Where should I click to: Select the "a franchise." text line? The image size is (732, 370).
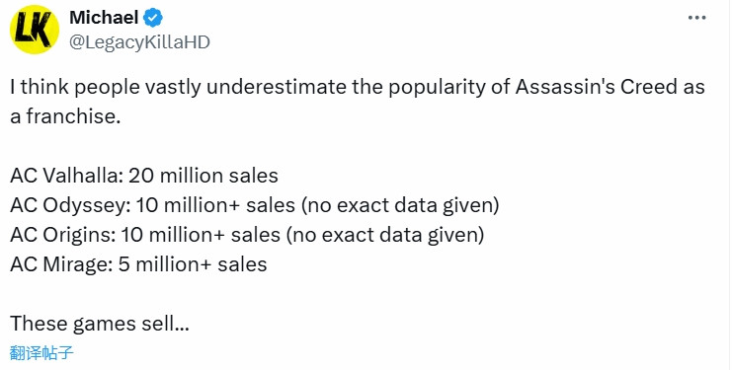click(65, 116)
